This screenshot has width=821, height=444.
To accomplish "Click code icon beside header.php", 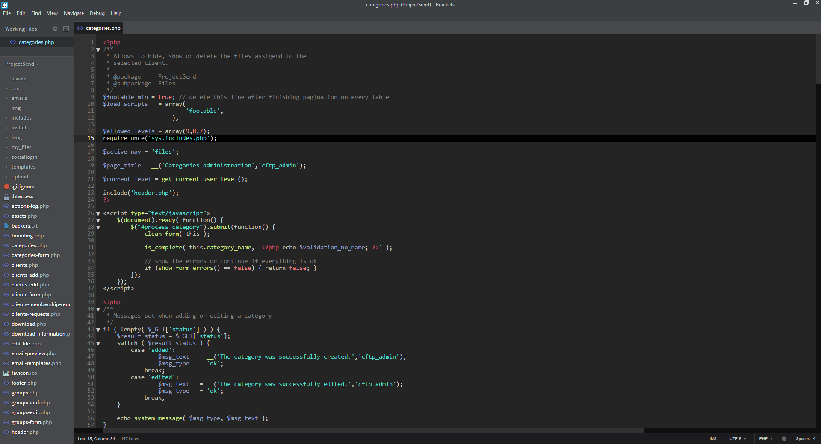I will (6, 432).
